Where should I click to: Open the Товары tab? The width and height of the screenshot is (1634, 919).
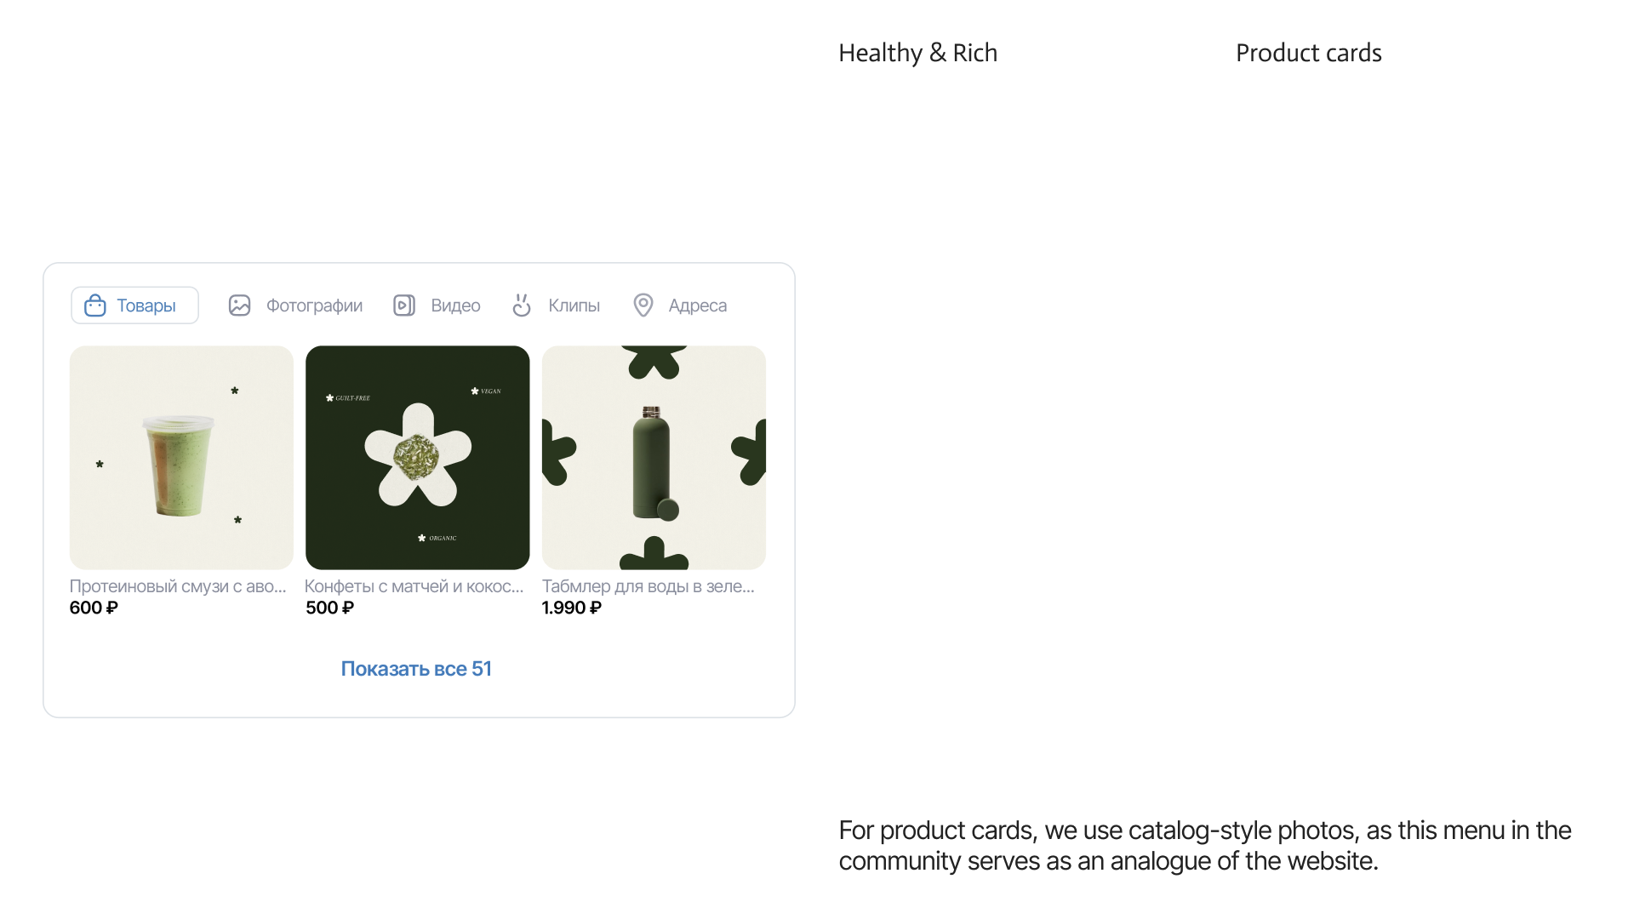pyautogui.click(x=146, y=305)
